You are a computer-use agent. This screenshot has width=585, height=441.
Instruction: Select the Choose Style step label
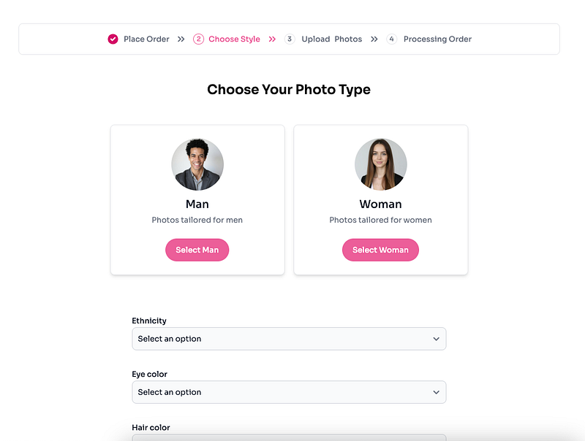234,39
